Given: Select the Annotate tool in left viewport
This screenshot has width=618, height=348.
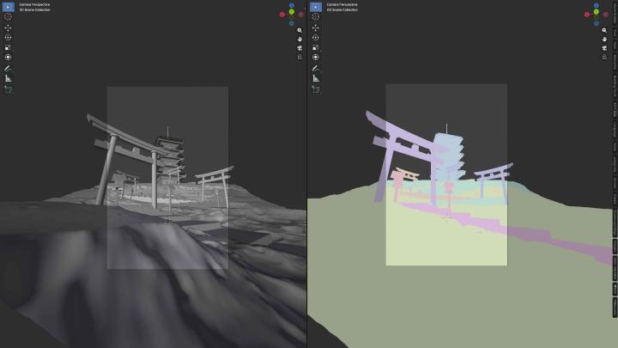Looking at the screenshot, I should click(x=8, y=68).
